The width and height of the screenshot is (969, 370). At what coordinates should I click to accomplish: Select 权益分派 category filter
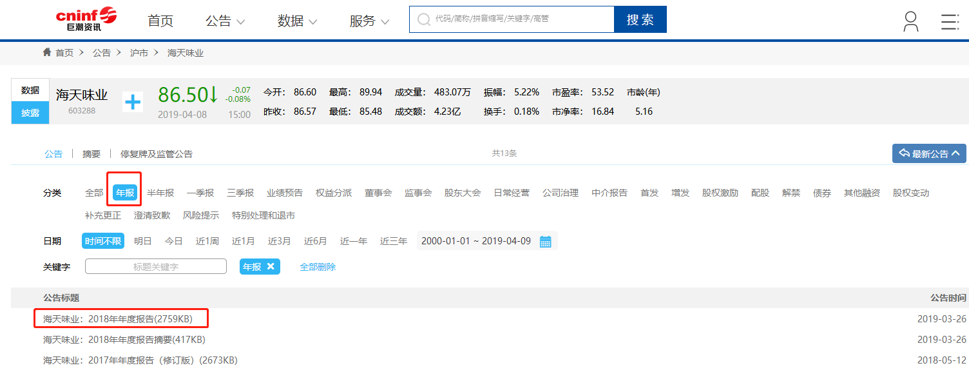pyautogui.click(x=334, y=193)
